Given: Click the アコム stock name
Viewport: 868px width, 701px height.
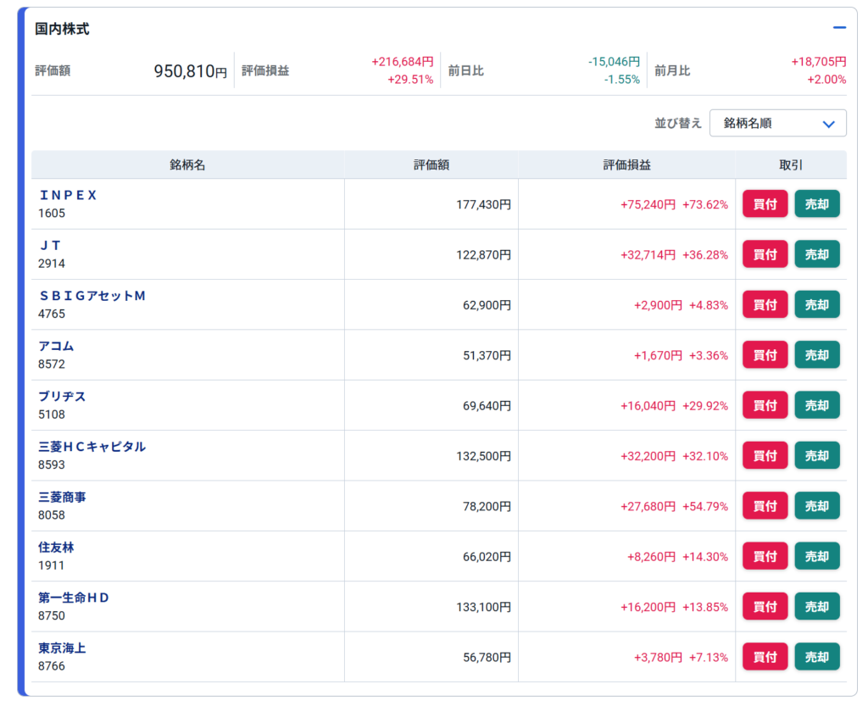Looking at the screenshot, I should coord(56,346).
